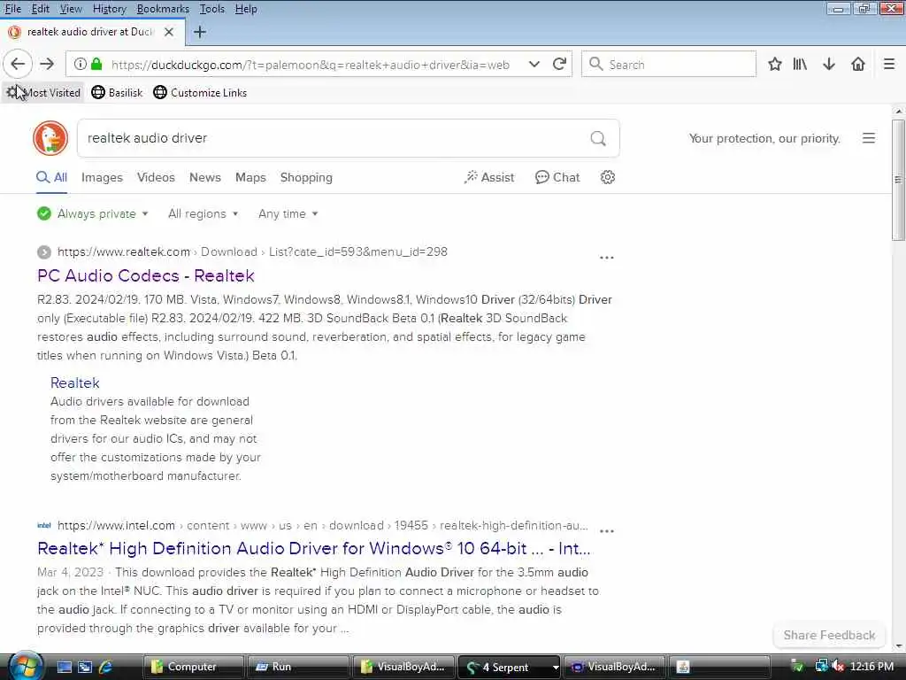The image size is (906, 680).
Task: Click the Share Feedback button
Action: click(829, 635)
